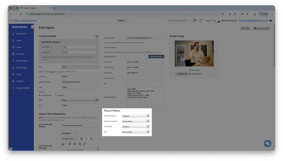Image resolution: width=283 pixels, height=161 pixels.
Task: Click the Primary Email input field
Action: click(x=145, y=38)
